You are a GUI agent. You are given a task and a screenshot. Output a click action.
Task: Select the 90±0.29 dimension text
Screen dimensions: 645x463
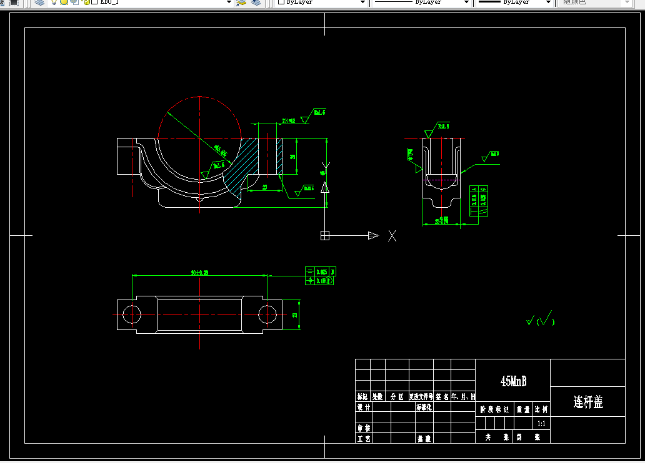tap(199, 273)
